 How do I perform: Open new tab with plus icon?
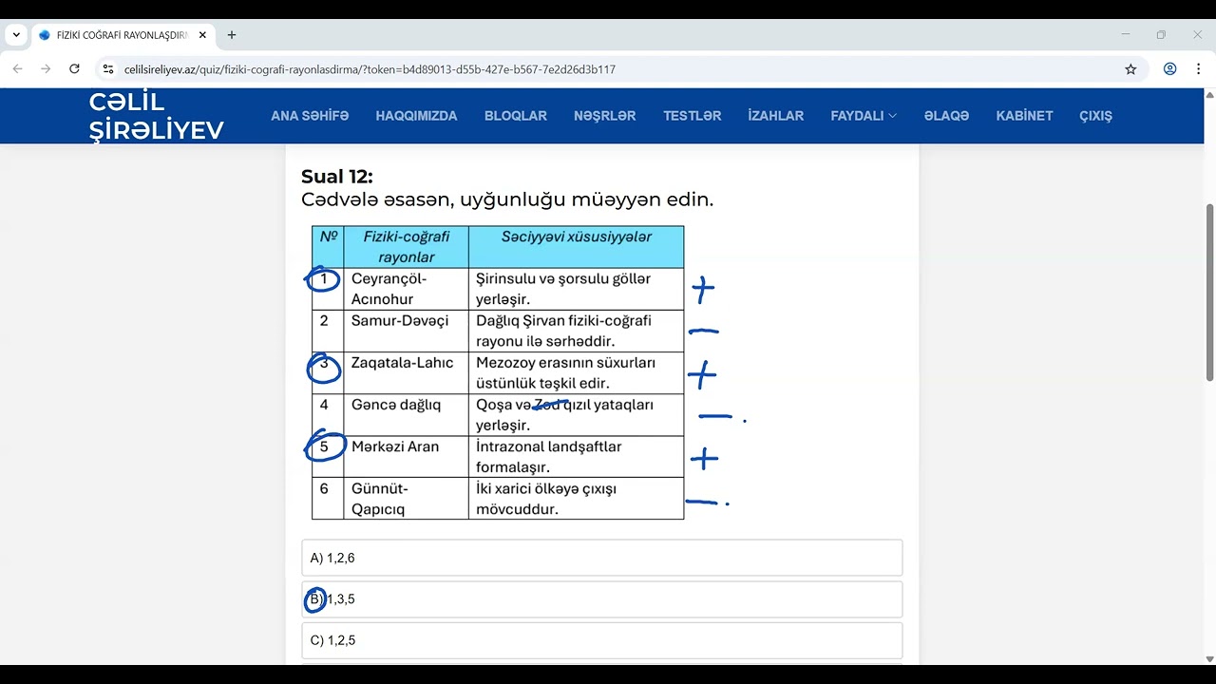pos(231,35)
